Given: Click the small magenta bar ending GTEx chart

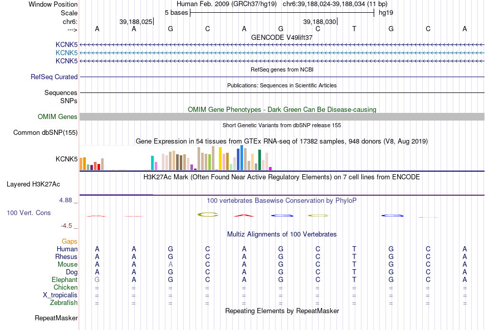Looking at the screenshot, I should 271,169.
